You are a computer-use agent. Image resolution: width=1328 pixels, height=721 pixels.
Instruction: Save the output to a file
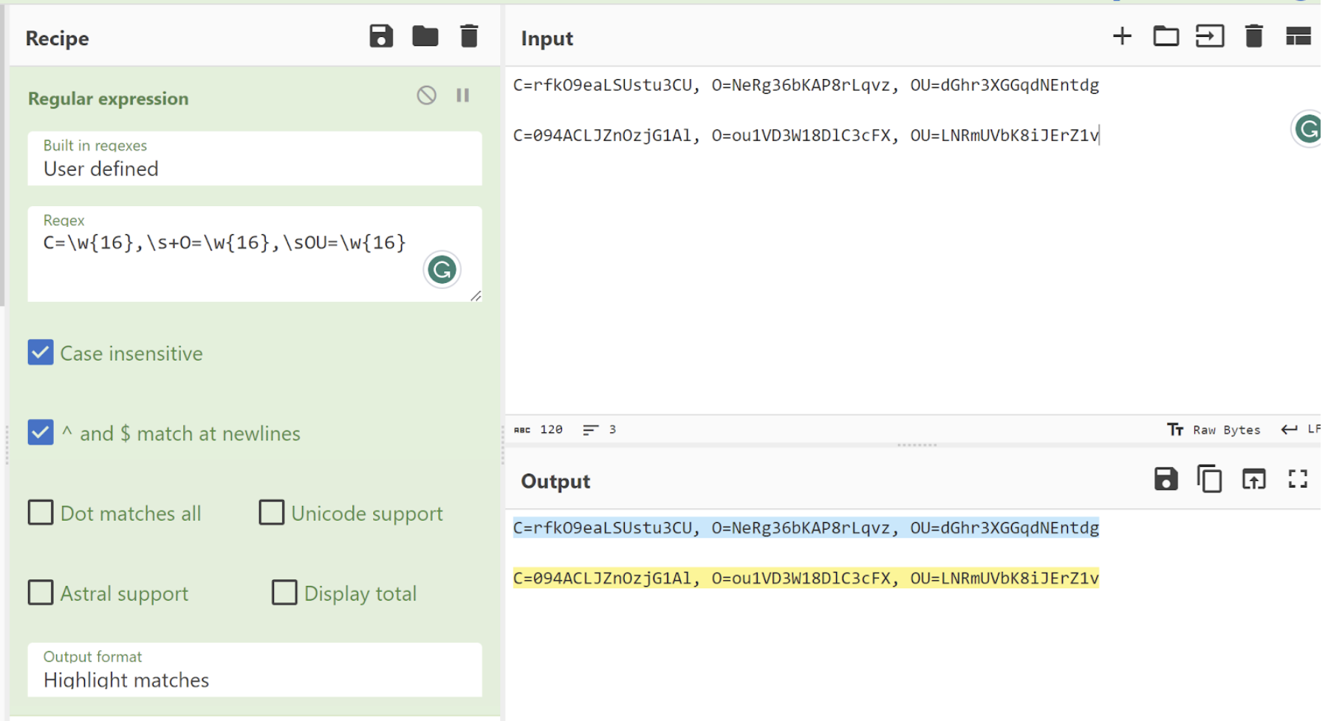(1166, 479)
